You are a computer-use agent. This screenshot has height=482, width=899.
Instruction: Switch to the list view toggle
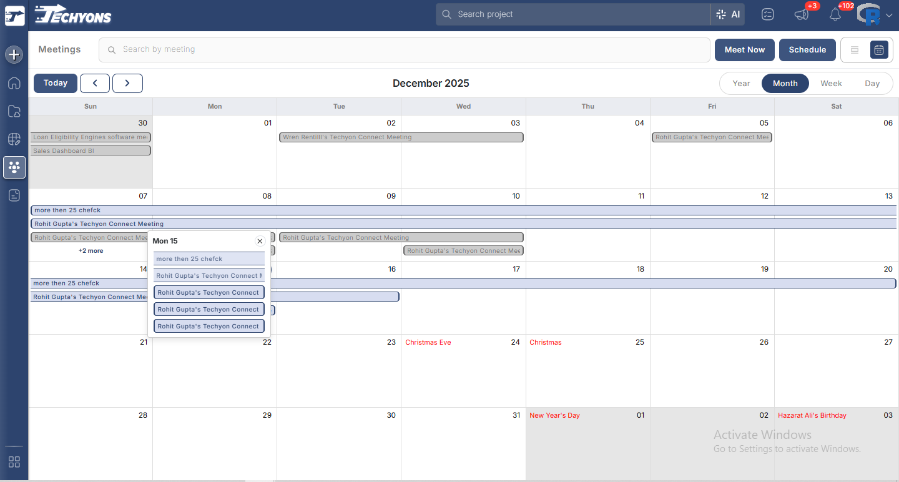854,50
